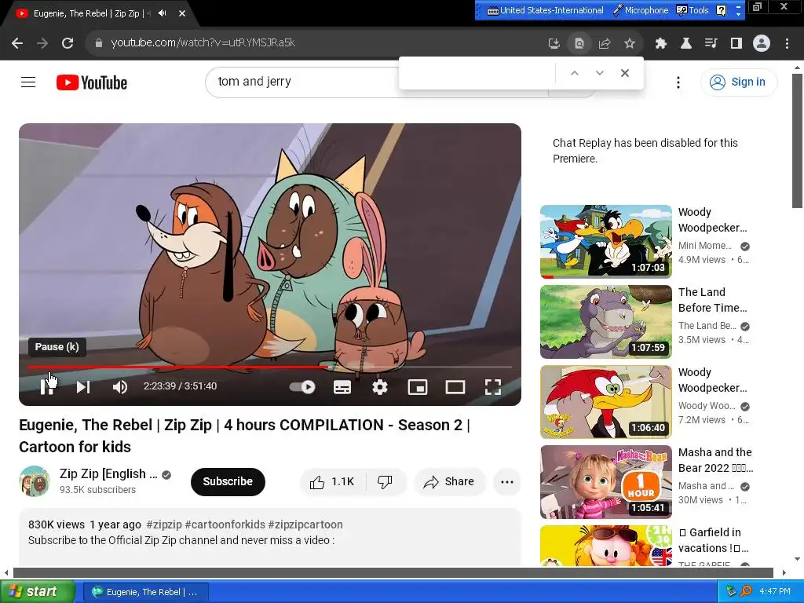804x603 pixels.
Task: Open the Chrome three-dot menu
Action: (787, 44)
